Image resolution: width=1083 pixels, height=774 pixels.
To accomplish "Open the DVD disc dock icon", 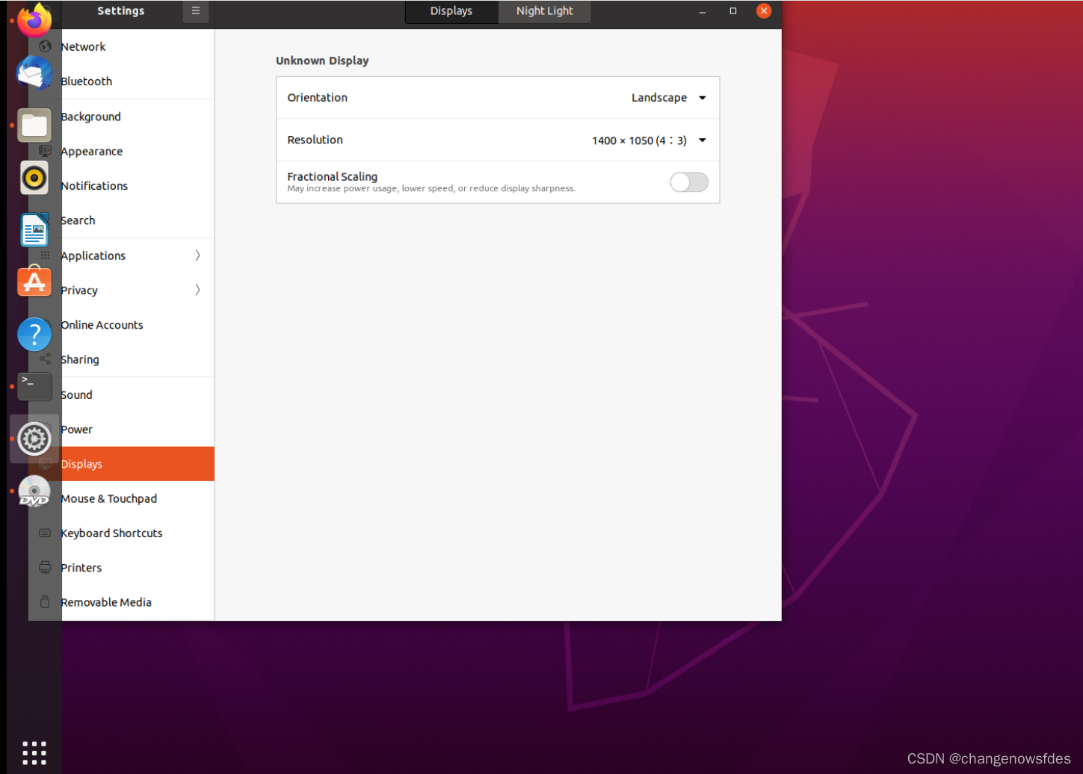I will [34, 492].
